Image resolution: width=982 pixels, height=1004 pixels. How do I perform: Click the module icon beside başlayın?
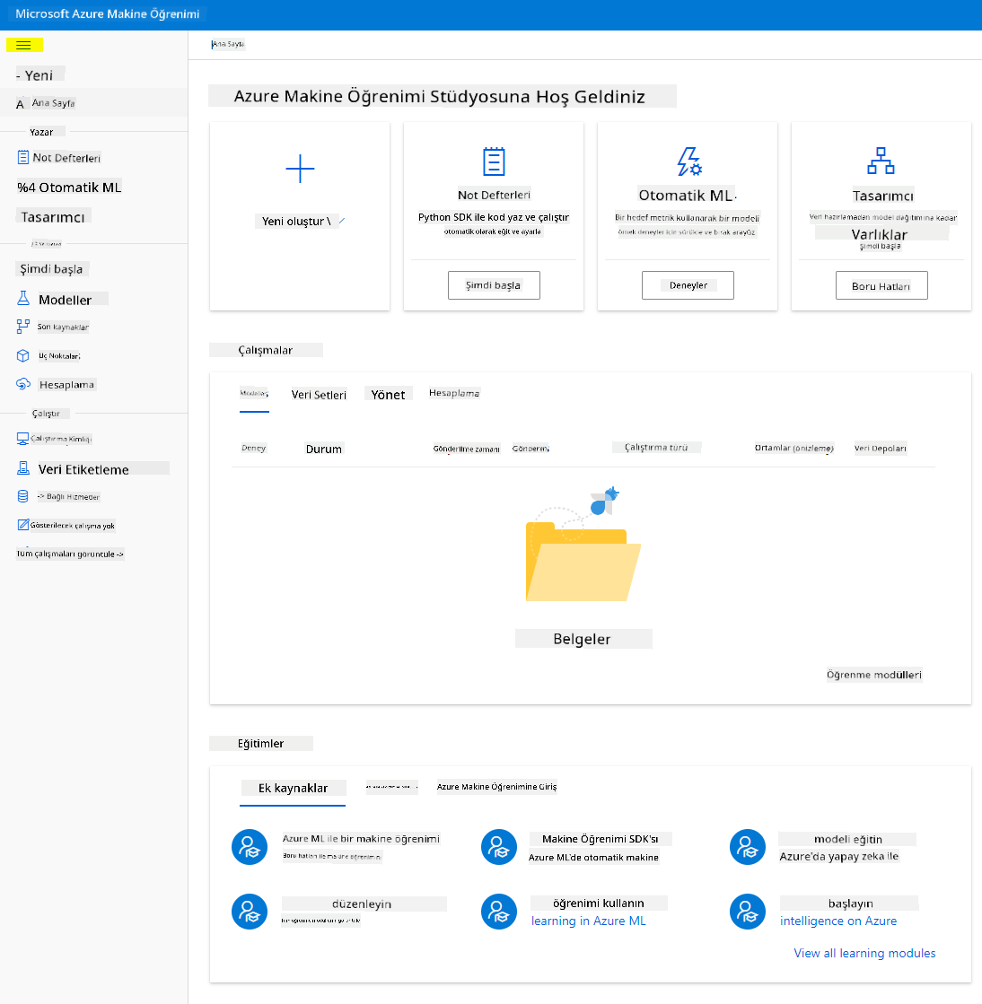point(748,912)
